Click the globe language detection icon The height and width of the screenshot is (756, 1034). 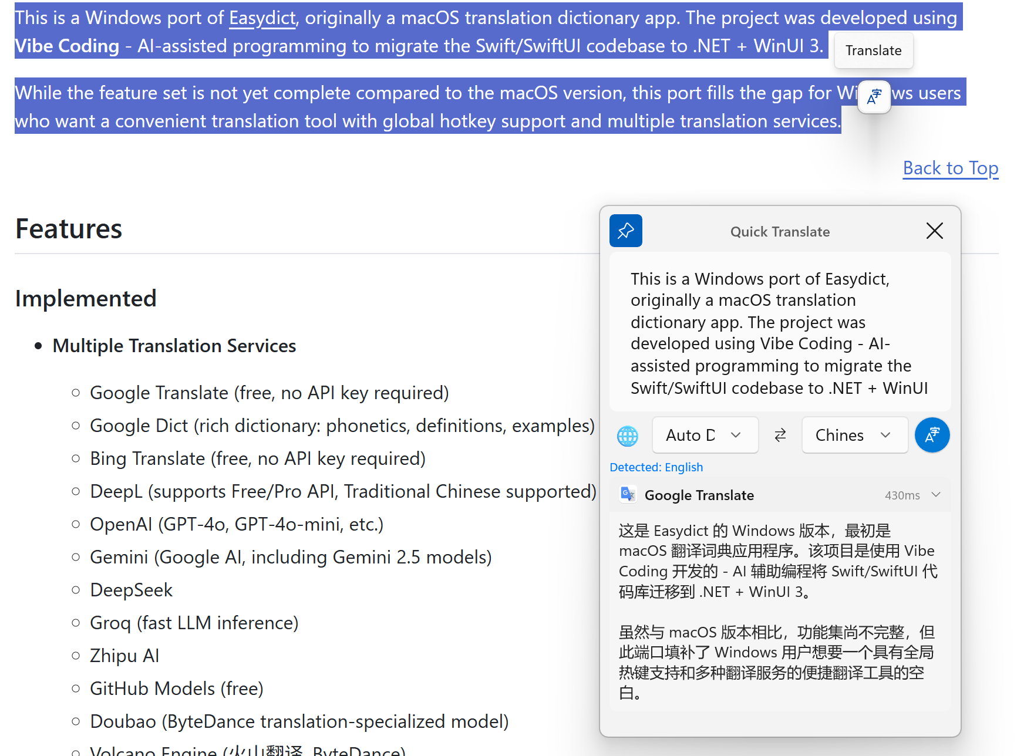[627, 436]
